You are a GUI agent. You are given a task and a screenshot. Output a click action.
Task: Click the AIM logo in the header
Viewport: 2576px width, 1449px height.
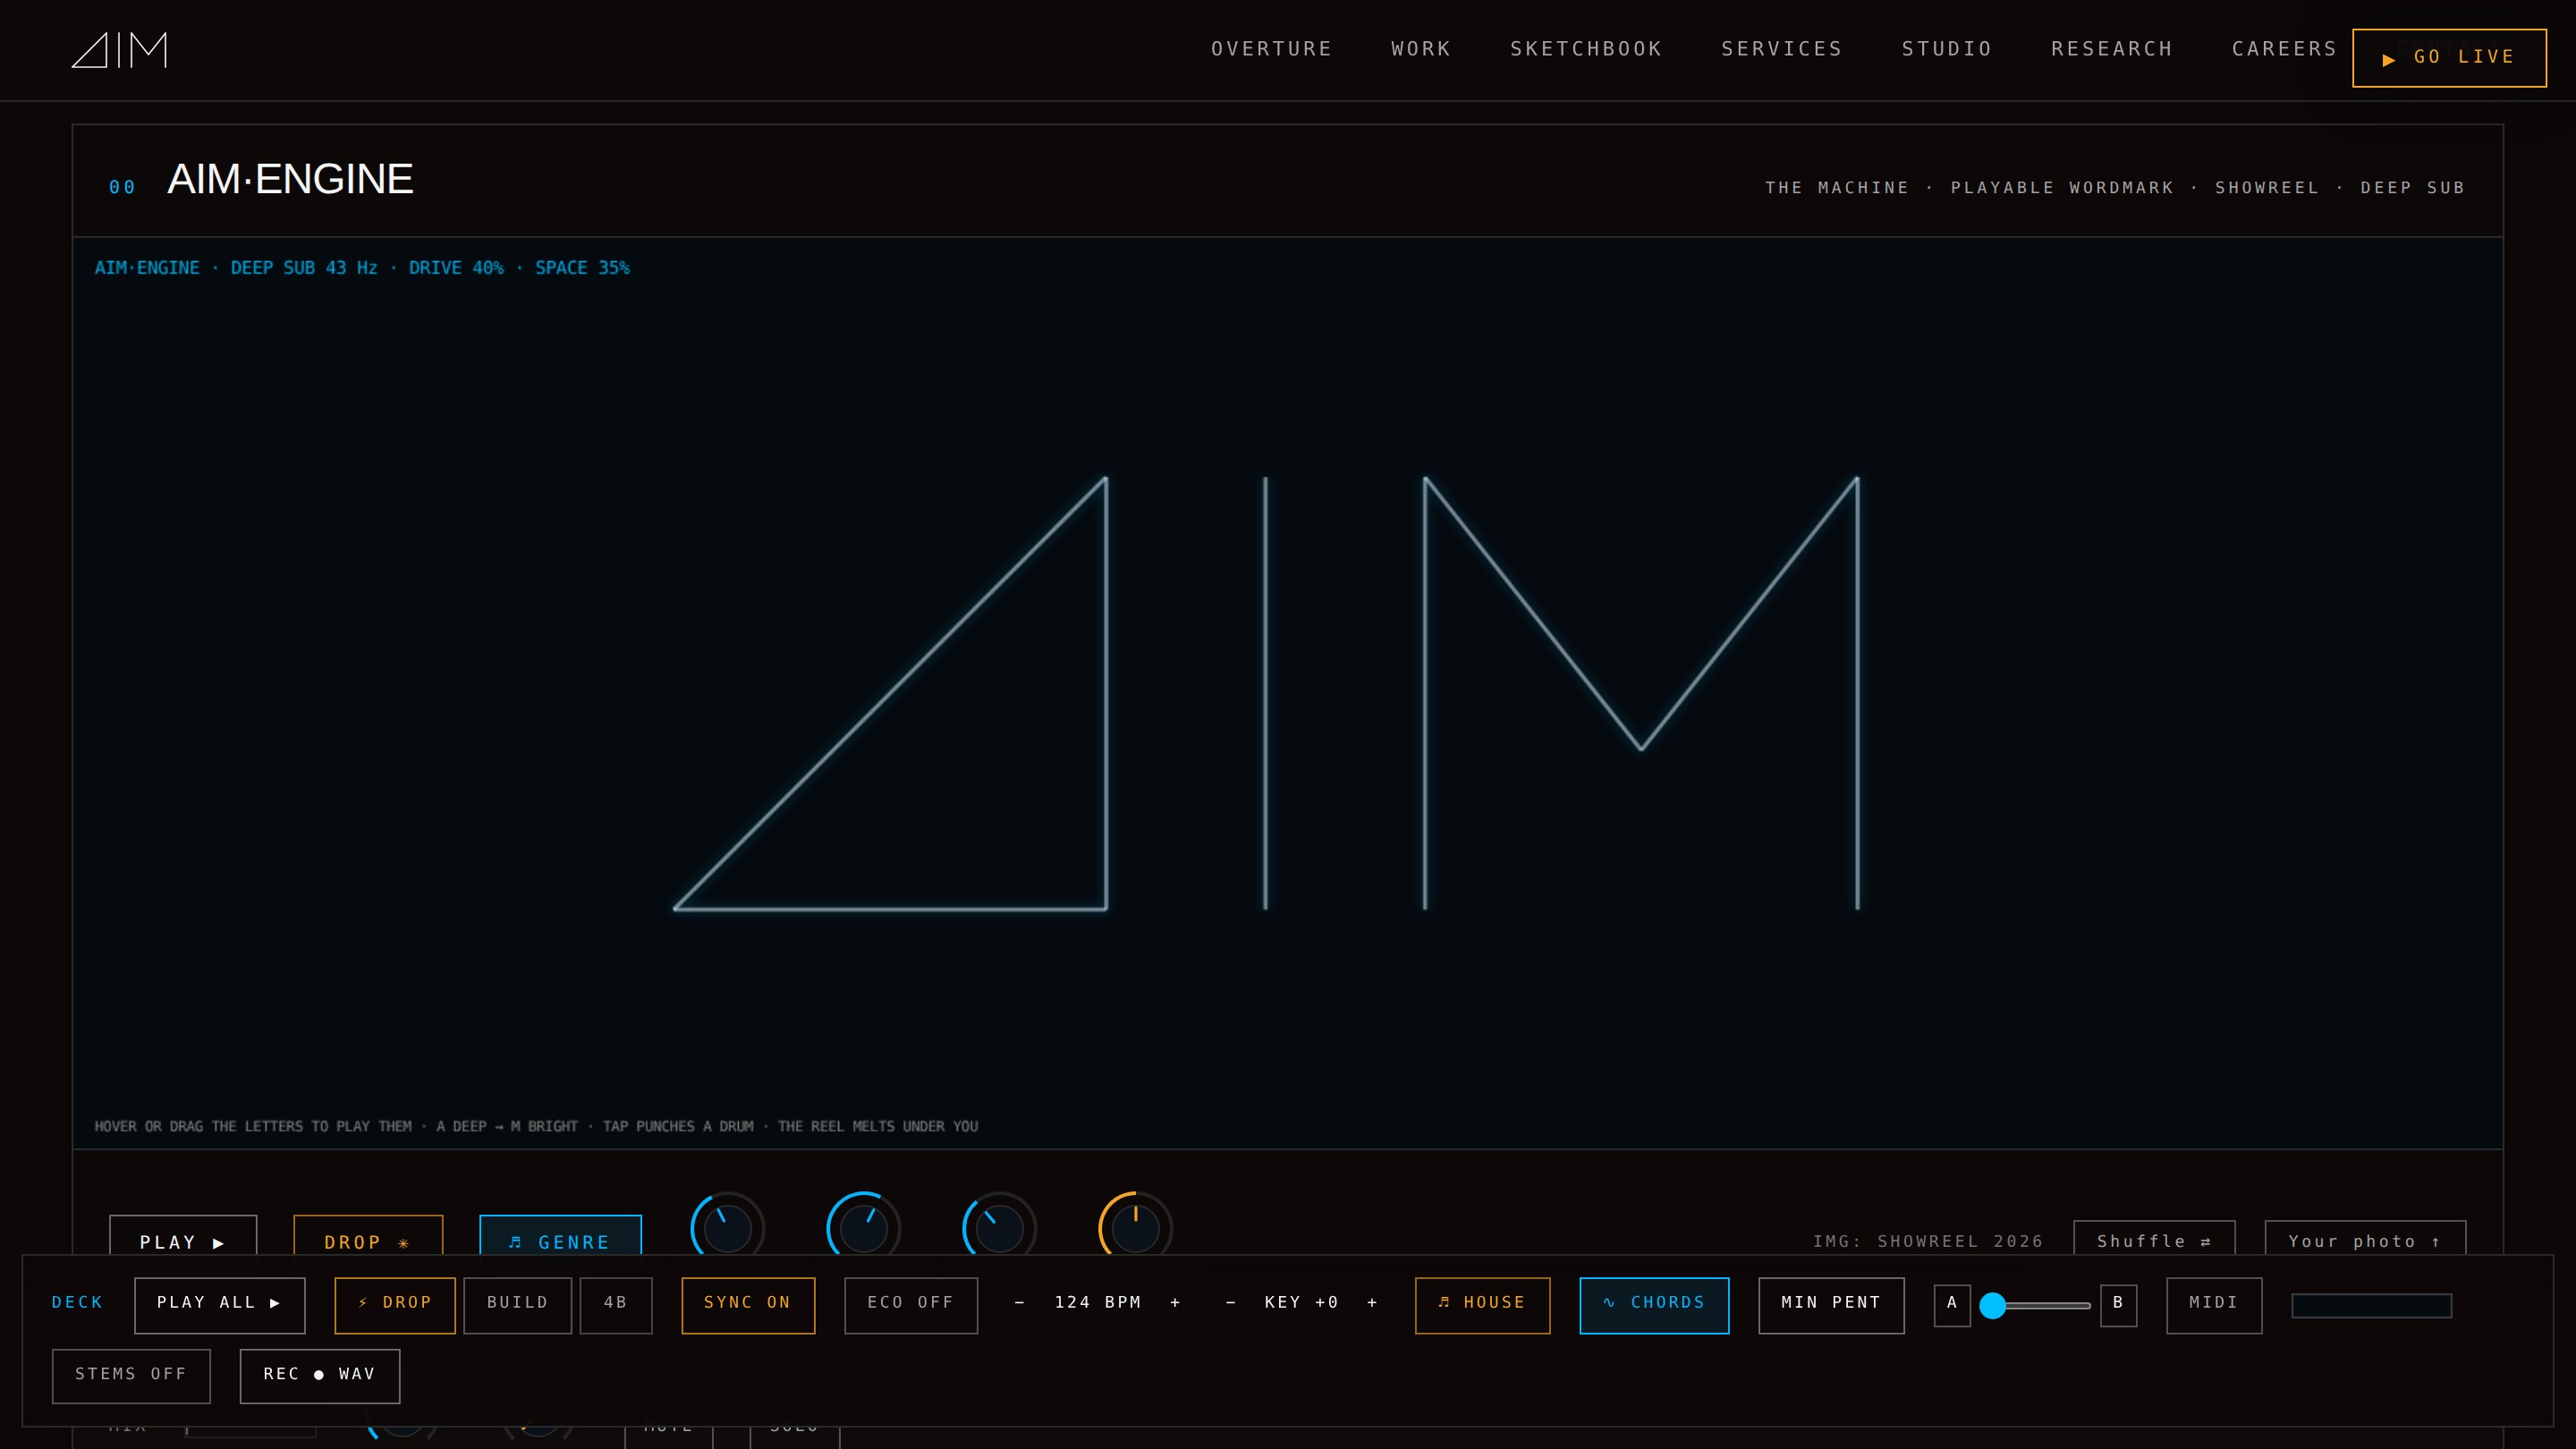click(119, 50)
